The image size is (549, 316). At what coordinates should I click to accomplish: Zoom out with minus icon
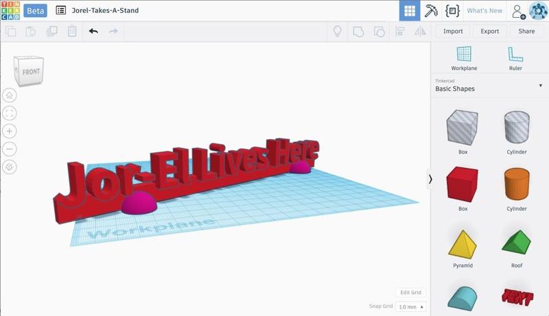(10, 149)
